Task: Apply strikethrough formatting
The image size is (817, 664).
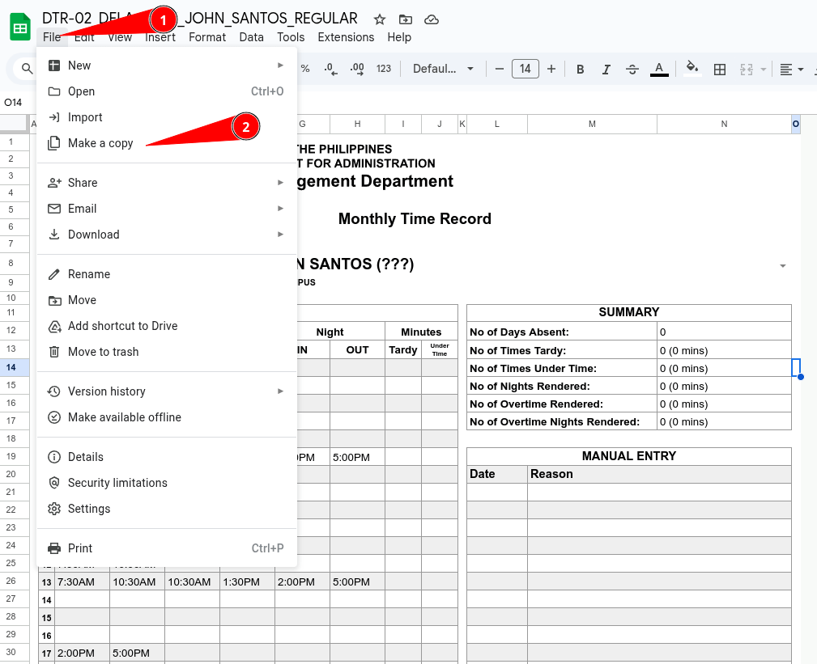Action: (x=632, y=70)
